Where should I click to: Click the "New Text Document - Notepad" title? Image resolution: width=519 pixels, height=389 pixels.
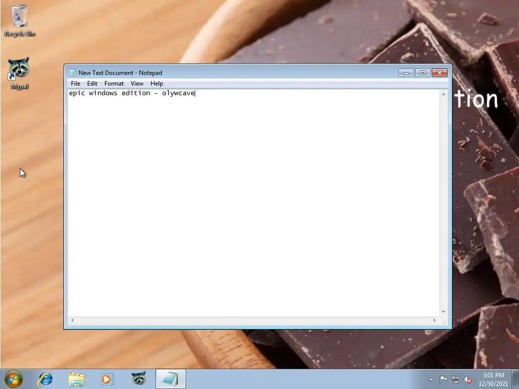coord(120,73)
